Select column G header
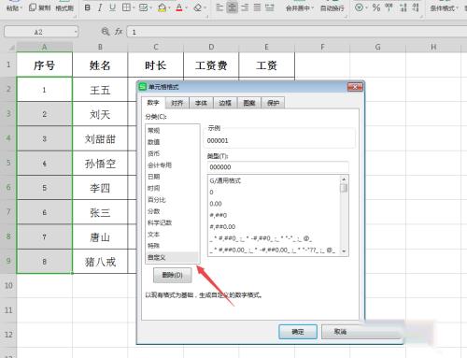The width and height of the screenshot is (467, 358). (x=377, y=47)
